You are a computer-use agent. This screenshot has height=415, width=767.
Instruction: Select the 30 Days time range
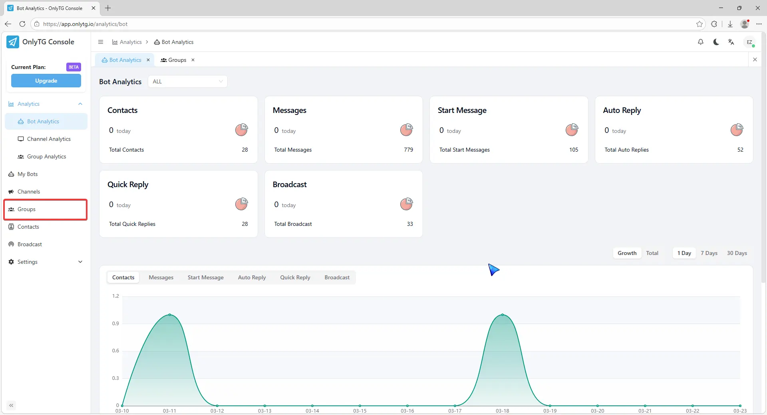[737, 253]
